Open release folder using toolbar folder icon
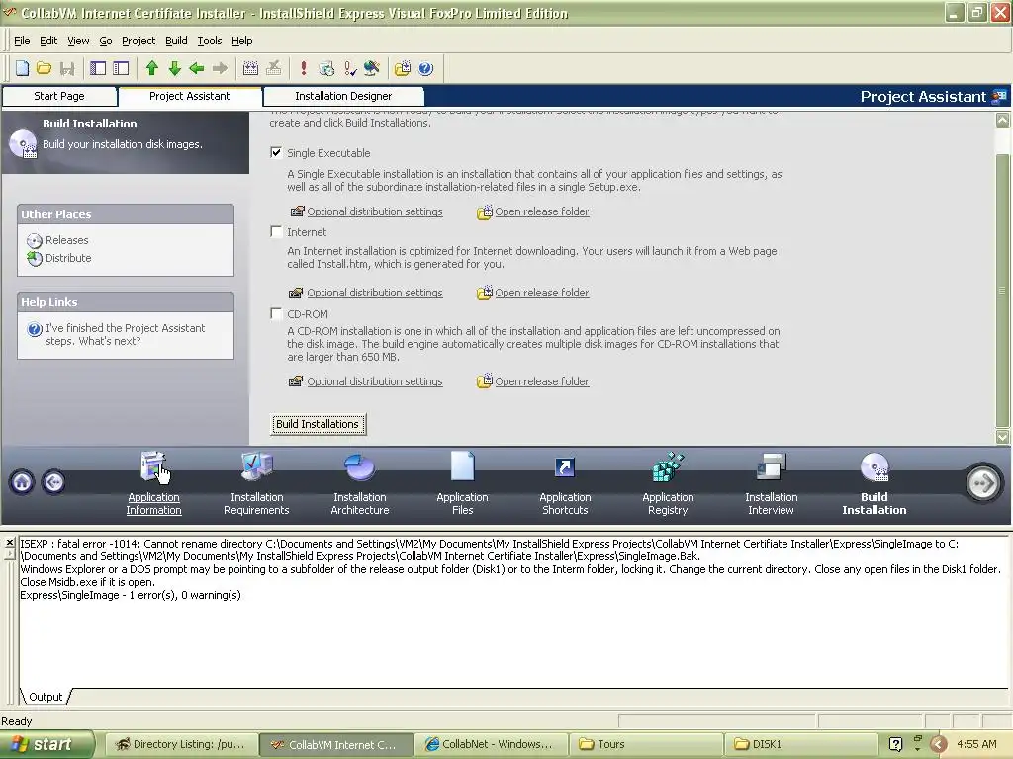 (402, 68)
